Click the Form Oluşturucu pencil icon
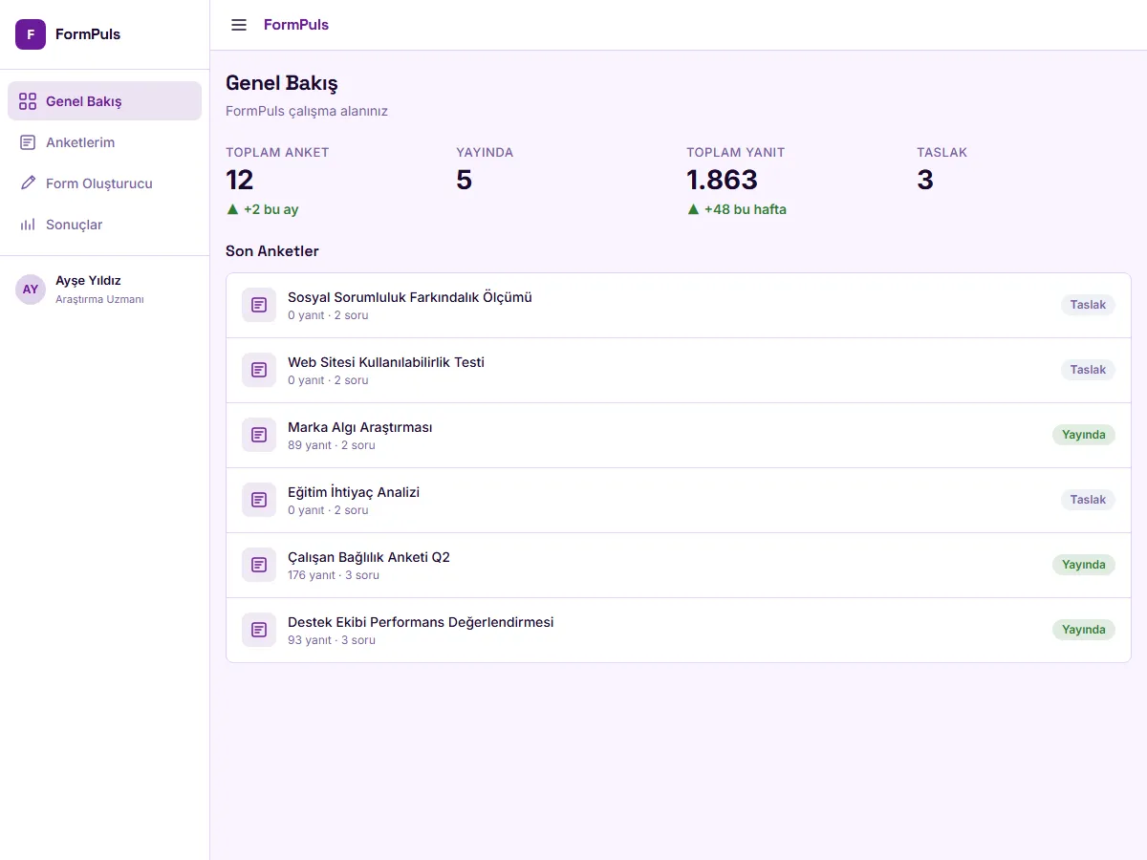Screen dimensions: 1147x860 [28, 183]
